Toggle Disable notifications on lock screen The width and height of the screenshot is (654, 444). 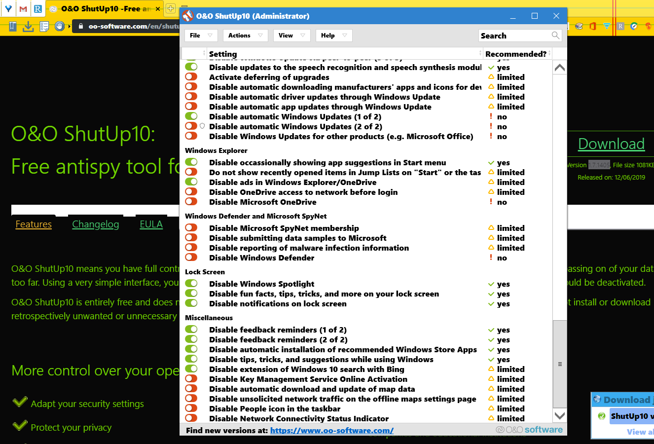pos(191,303)
